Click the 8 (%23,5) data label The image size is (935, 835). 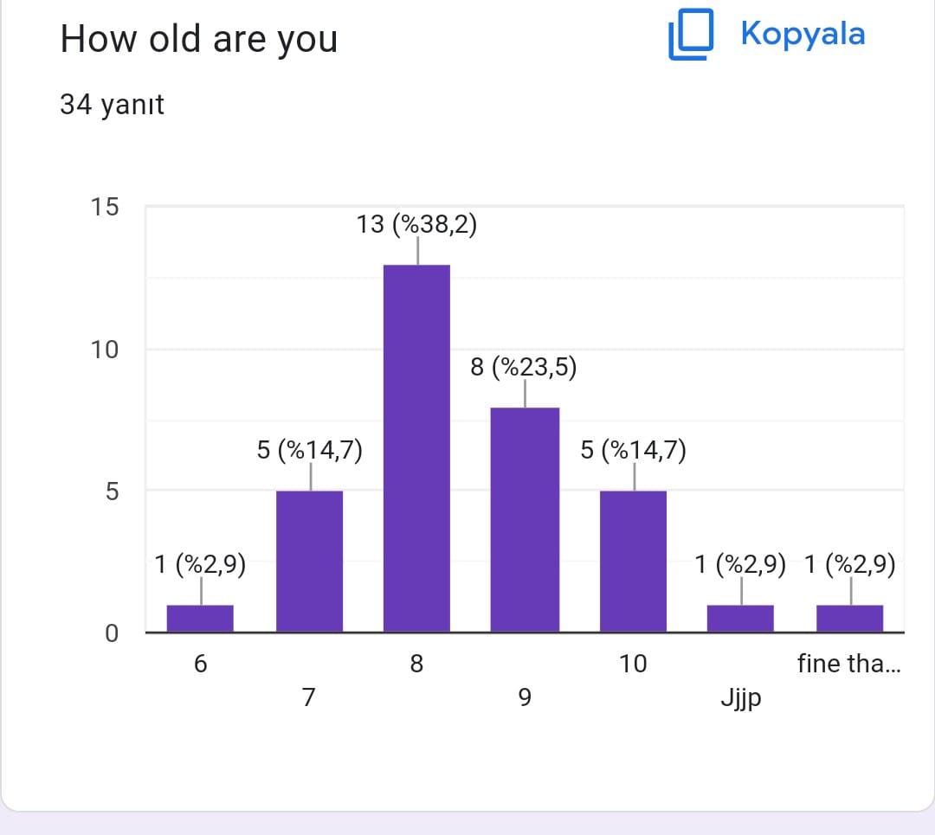tap(524, 367)
